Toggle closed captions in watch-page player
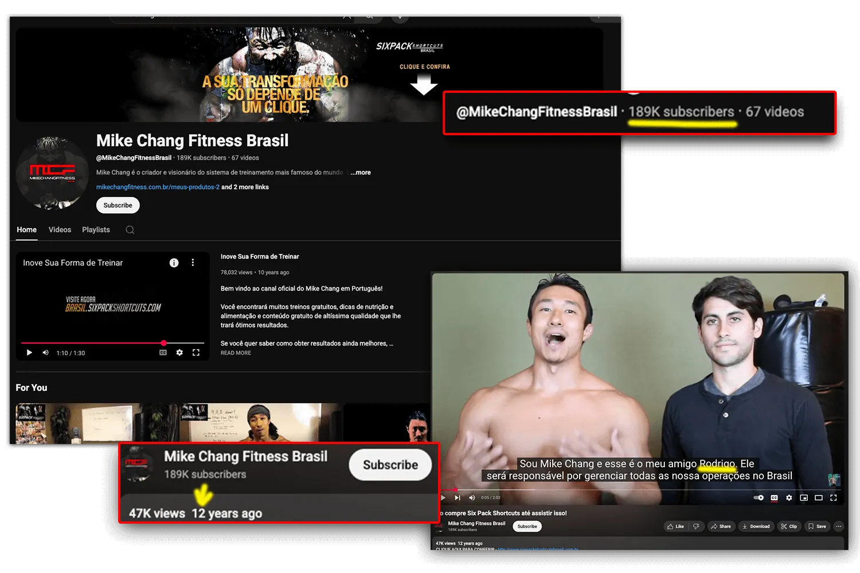Viewport: 860px width, 573px height. coord(774,497)
